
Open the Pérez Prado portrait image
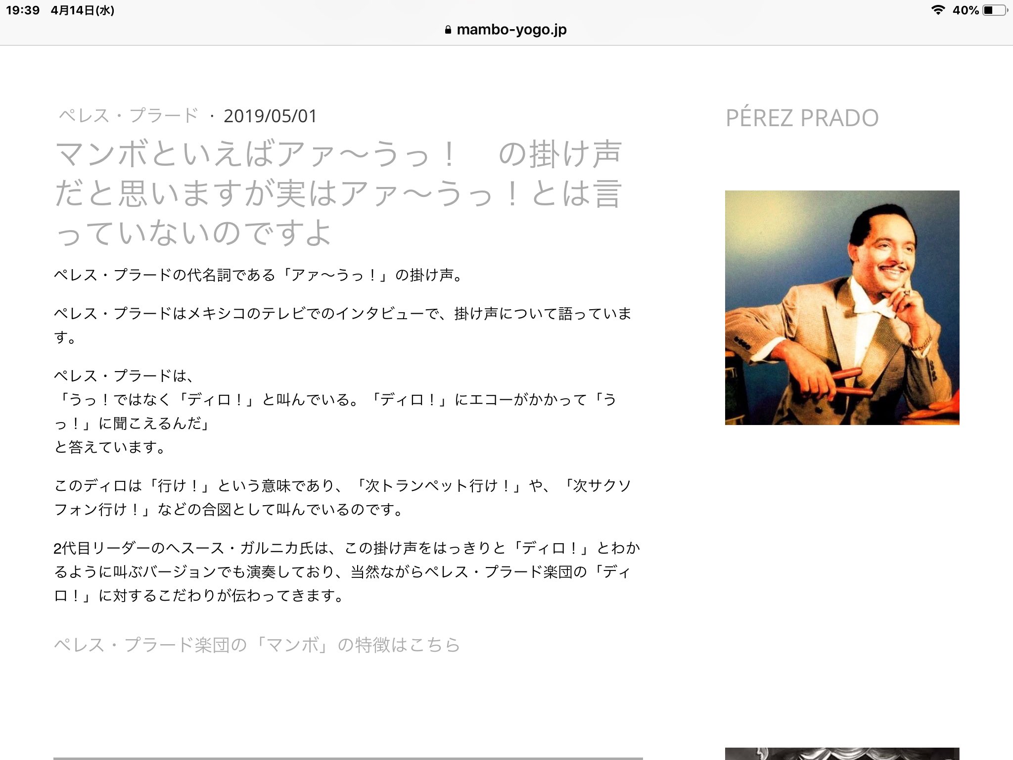[x=842, y=307]
